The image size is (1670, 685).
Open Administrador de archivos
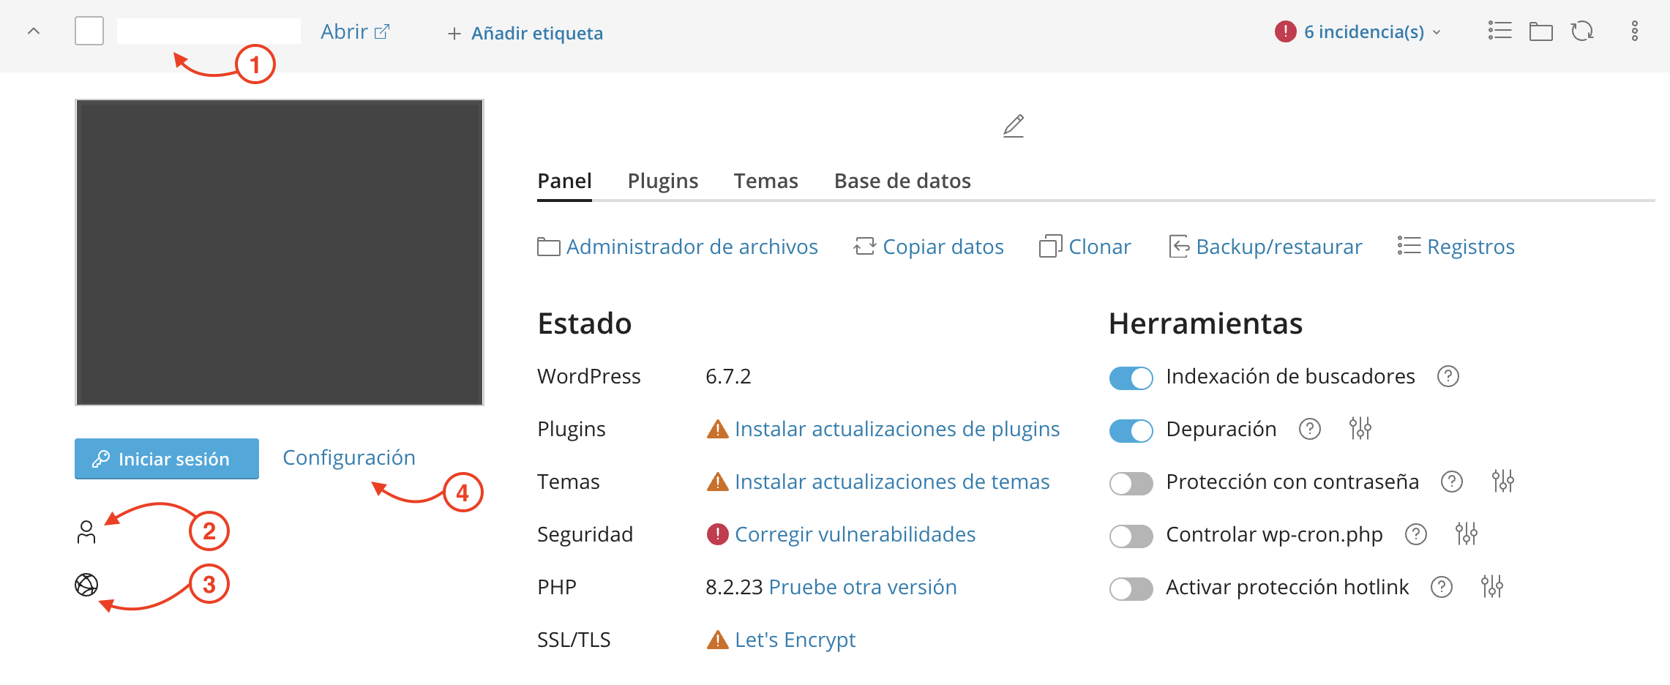[678, 247]
